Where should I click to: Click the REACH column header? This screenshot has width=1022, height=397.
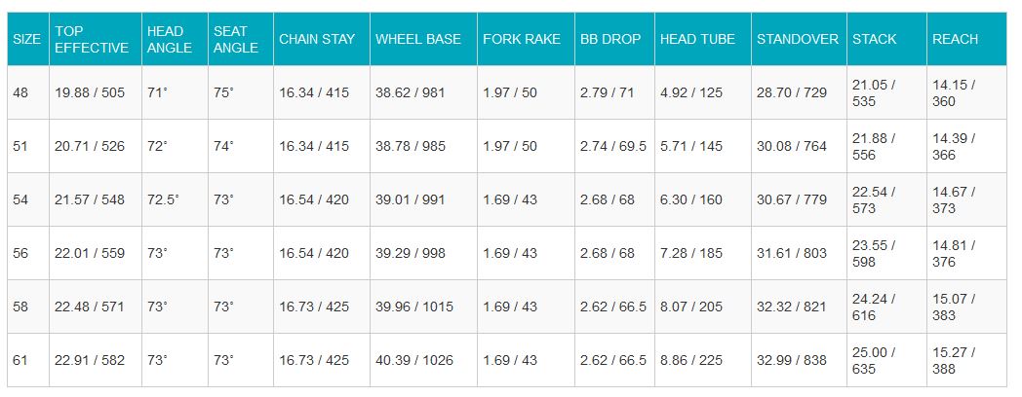coord(955,39)
